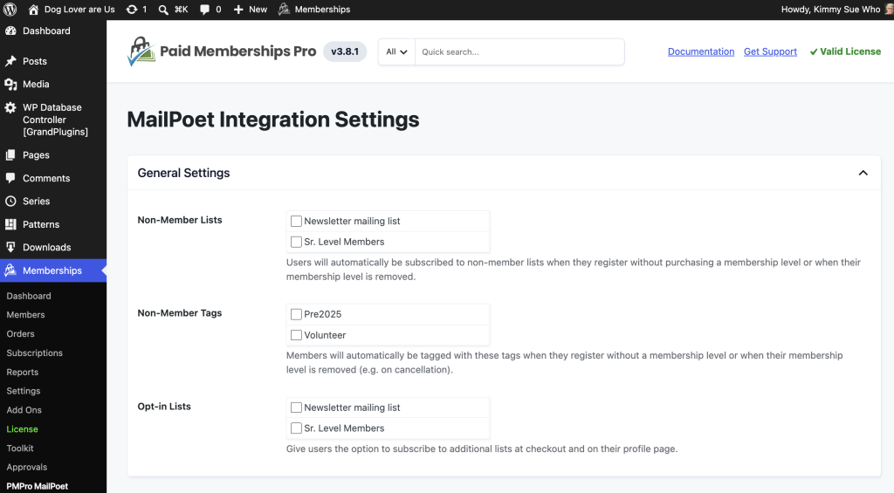Open the Add Ons submenu item
This screenshot has height=493, width=894.
(x=24, y=410)
